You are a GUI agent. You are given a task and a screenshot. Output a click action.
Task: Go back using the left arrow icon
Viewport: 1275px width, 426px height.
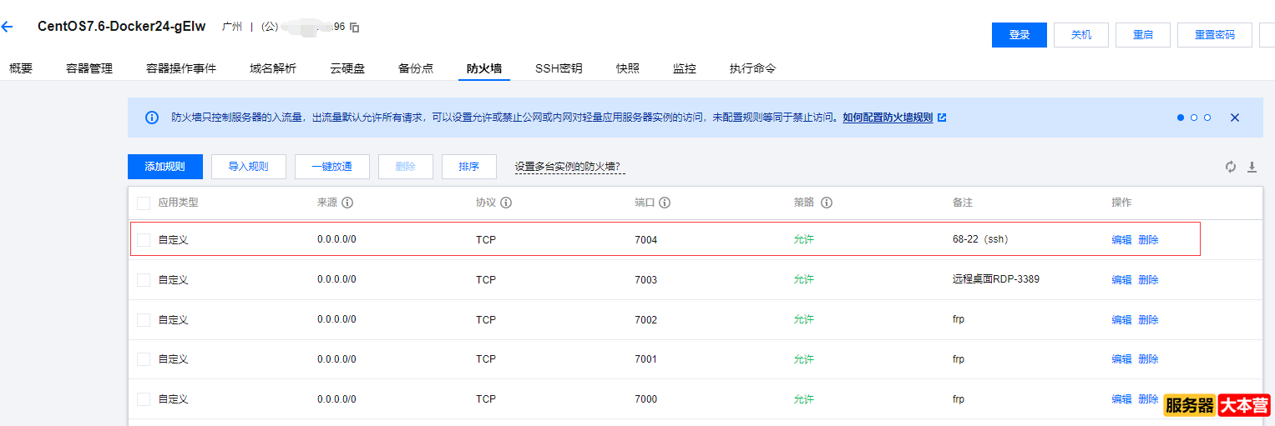7,27
